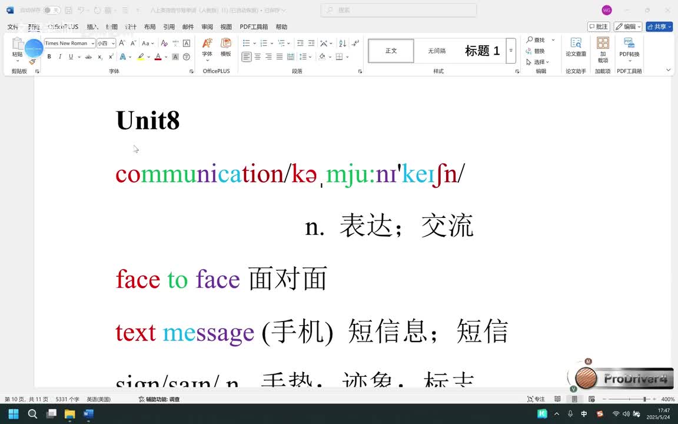Screen dimensions: 678x424
Task: Open the 编辑 editing mode dropdown
Action: (x=627, y=27)
